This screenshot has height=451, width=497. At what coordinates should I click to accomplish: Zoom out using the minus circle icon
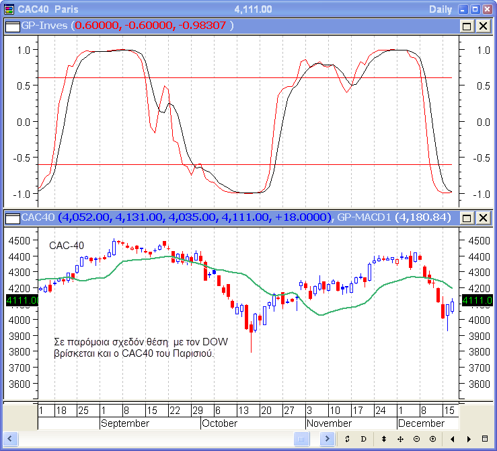click(x=417, y=440)
